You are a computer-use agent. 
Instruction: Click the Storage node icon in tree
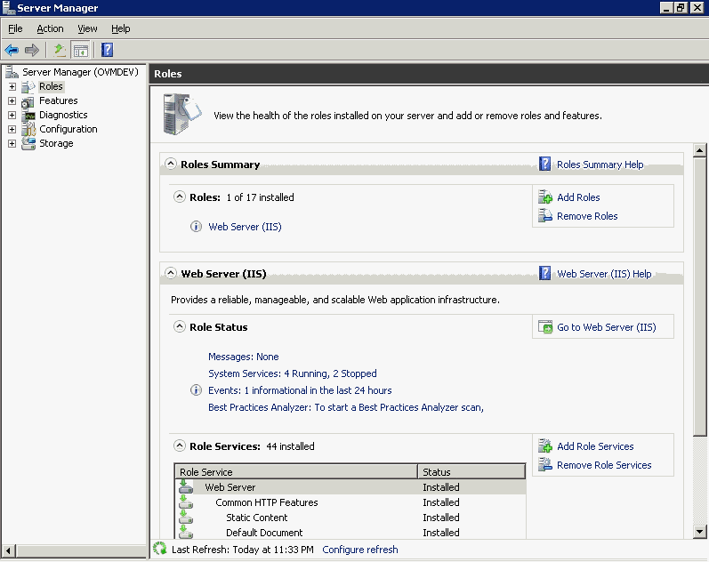tap(28, 143)
